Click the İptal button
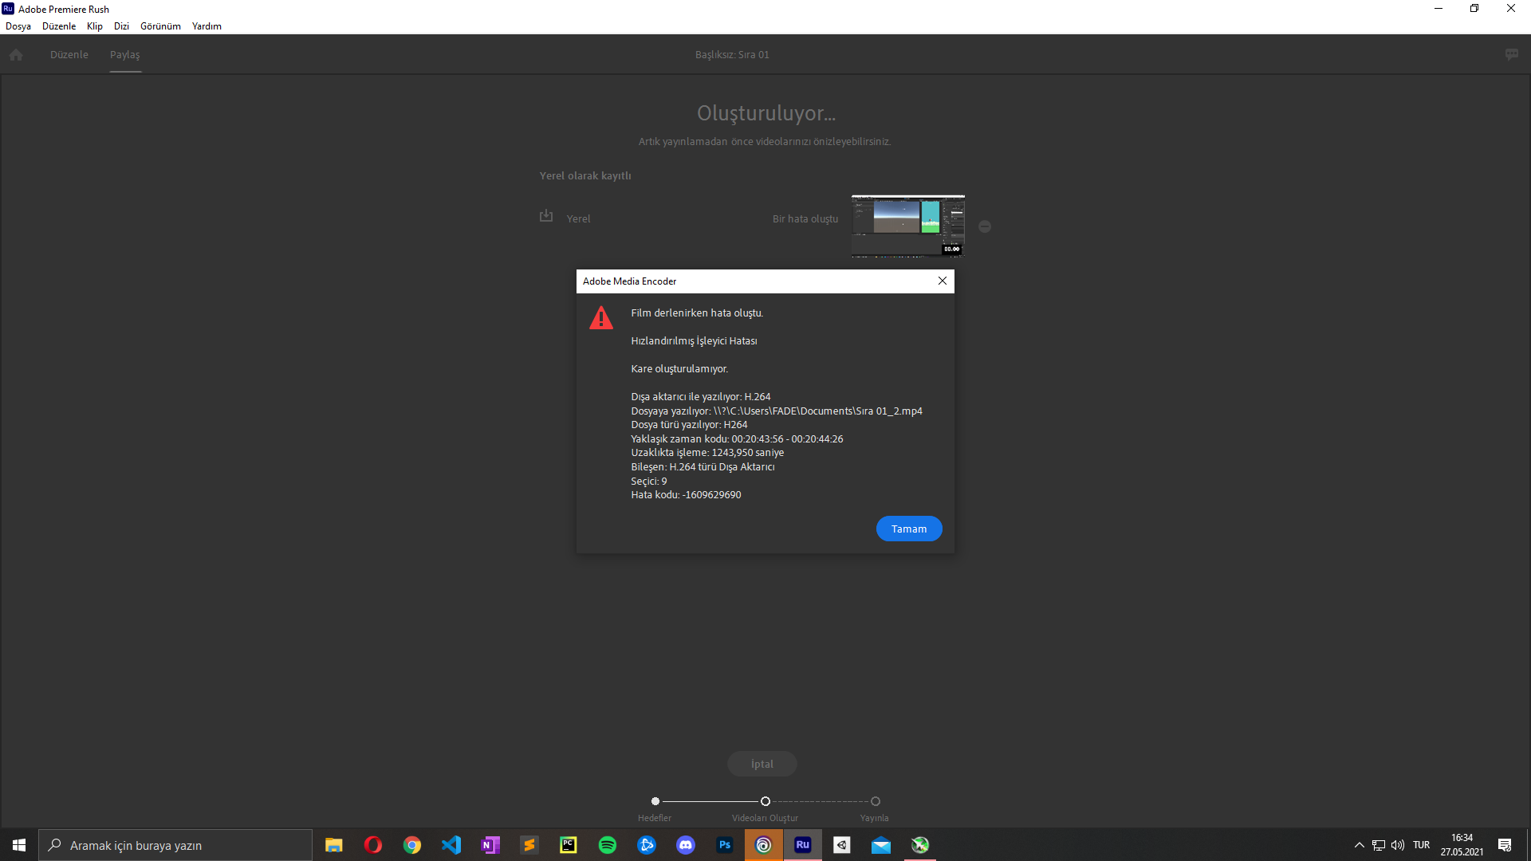1531x861 pixels. (762, 764)
